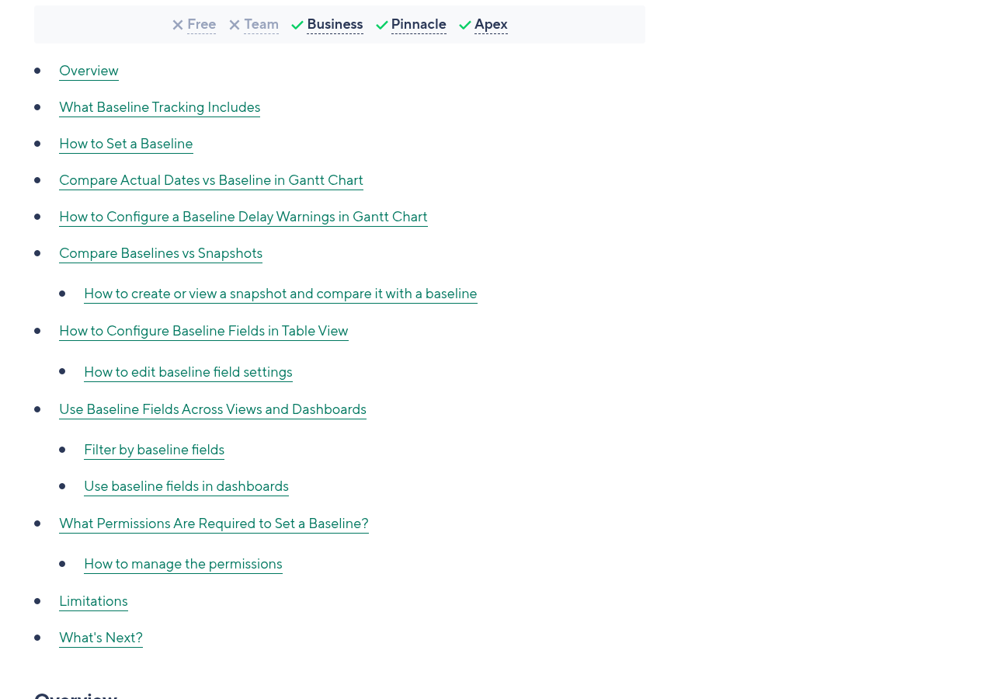
Task: Click the Business plan label
Action: click(335, 25)
